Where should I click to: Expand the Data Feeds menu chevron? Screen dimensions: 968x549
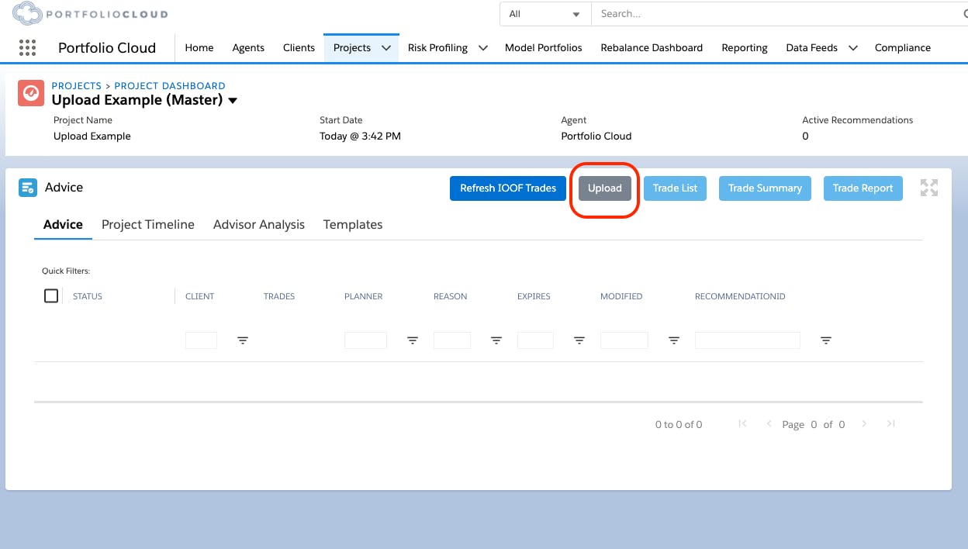(852, 47)
